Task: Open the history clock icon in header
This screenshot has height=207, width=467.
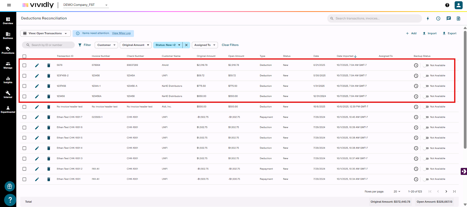Action: pos(438,18)
